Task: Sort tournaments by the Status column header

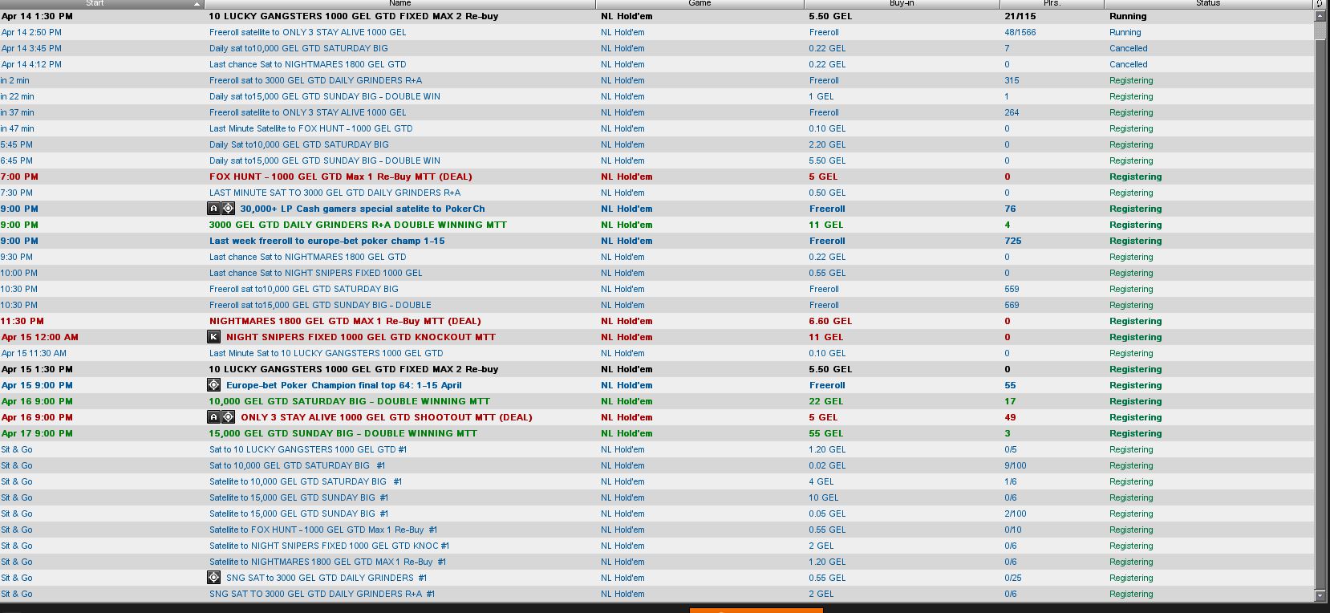Action: tap(1208, 4)
